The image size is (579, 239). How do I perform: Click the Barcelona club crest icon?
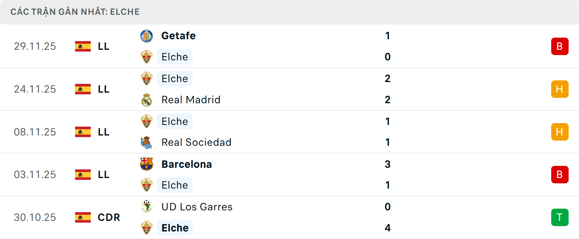point(147,164)
